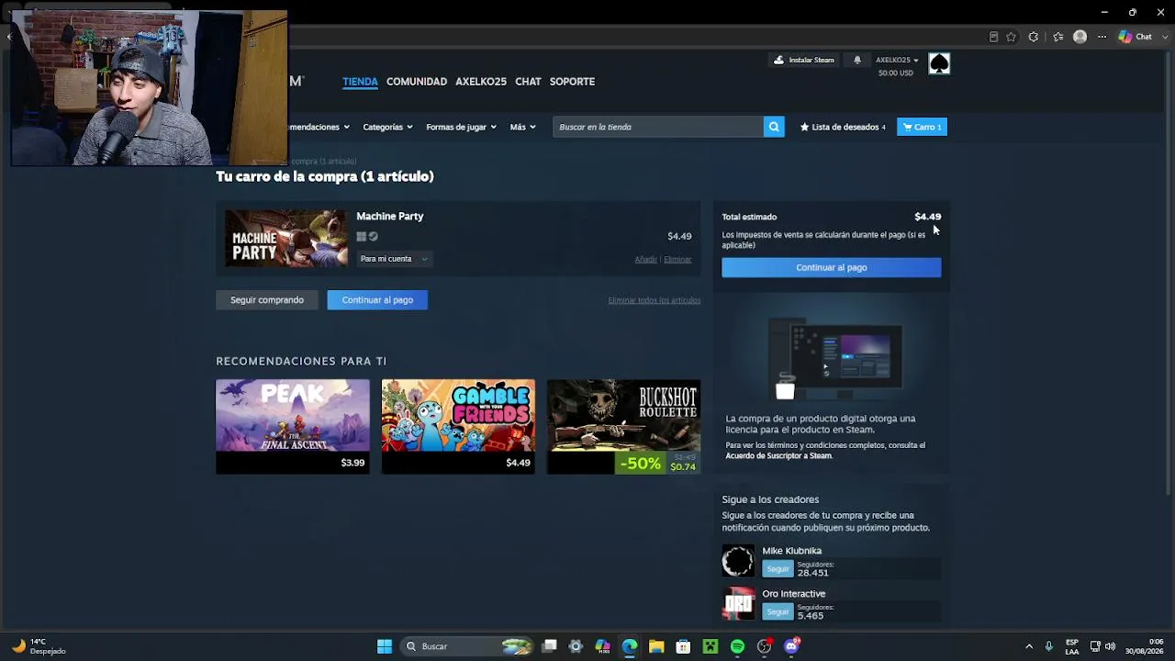Open the AXELKO25 profile tab
This screenshot has height=661, width=1175.
pos(481,82)
